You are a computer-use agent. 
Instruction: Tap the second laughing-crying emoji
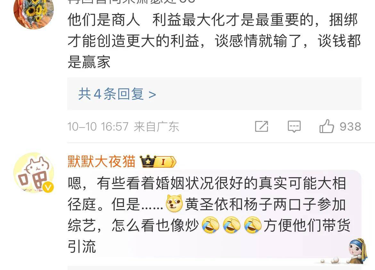click(232, 225)
